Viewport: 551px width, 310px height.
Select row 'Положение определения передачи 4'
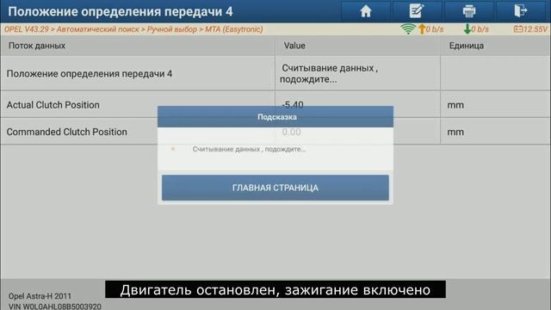275,73
